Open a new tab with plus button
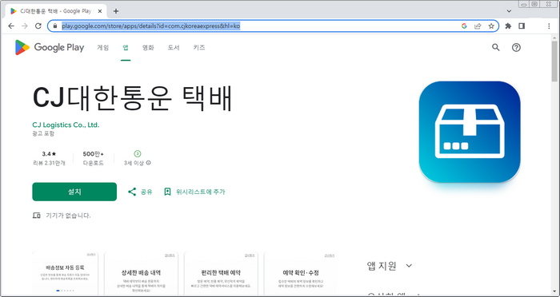 coord(116,11)
